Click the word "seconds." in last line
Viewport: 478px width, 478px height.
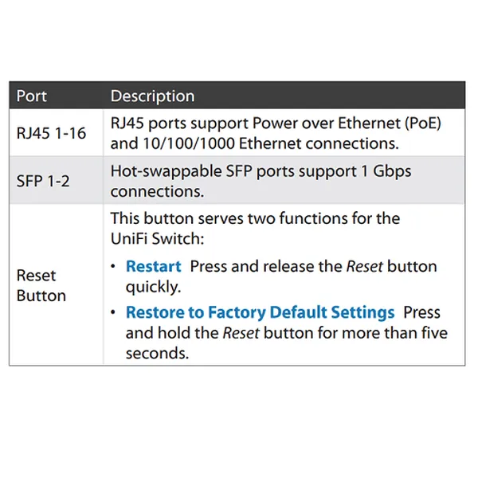(157, 353)
